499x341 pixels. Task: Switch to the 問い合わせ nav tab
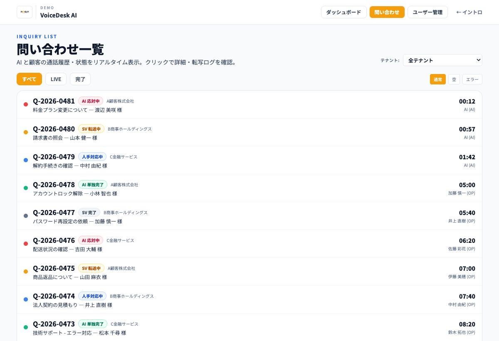[387, 12]
